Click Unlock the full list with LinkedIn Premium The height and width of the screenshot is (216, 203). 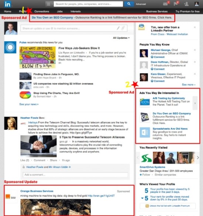point(168,206)
